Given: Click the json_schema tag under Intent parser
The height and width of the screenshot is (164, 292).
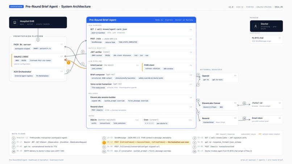Looking at the screenshot, I should click(x=97, y=69).
